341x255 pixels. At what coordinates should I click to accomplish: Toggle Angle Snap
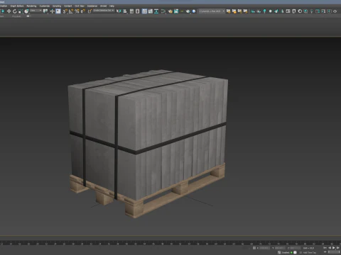(x=71, y=11)
